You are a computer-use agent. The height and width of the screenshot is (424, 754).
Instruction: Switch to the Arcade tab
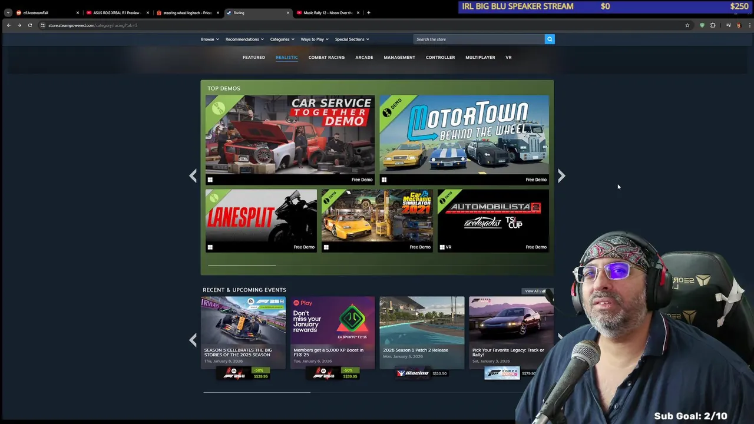(364, 57)
